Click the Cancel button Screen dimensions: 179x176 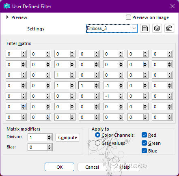[92, 167]
